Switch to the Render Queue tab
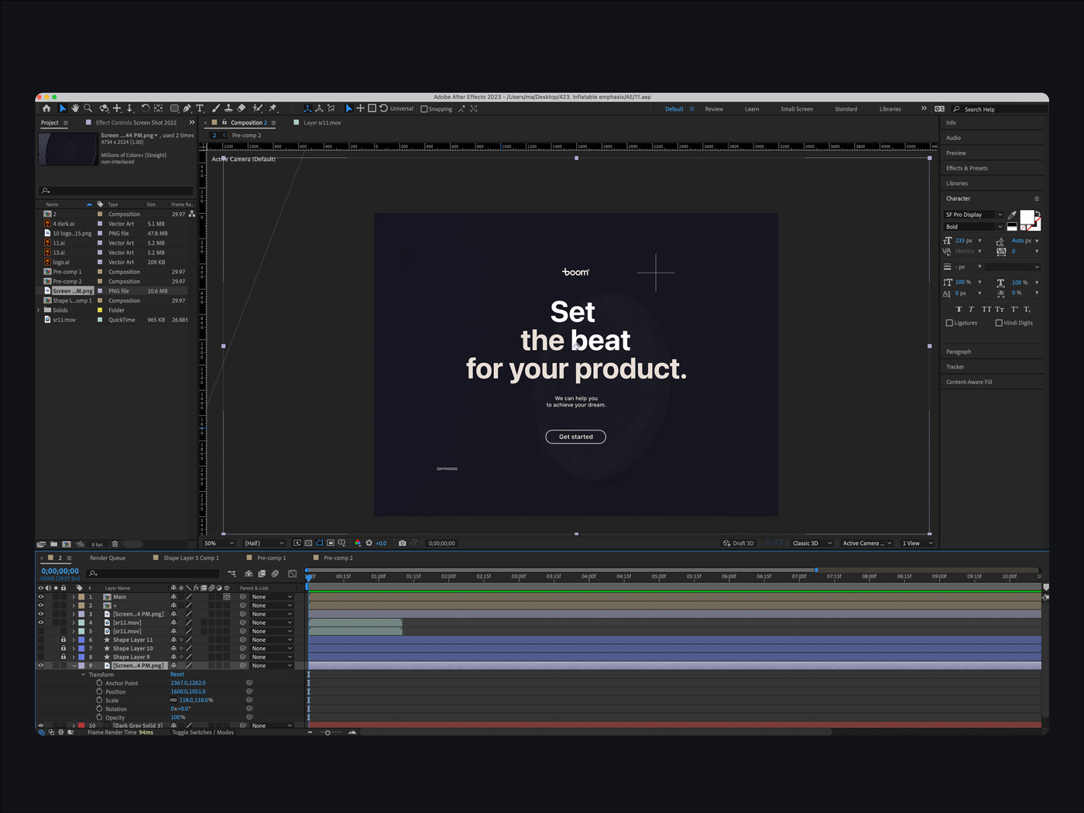 click(x=107, y=558)
